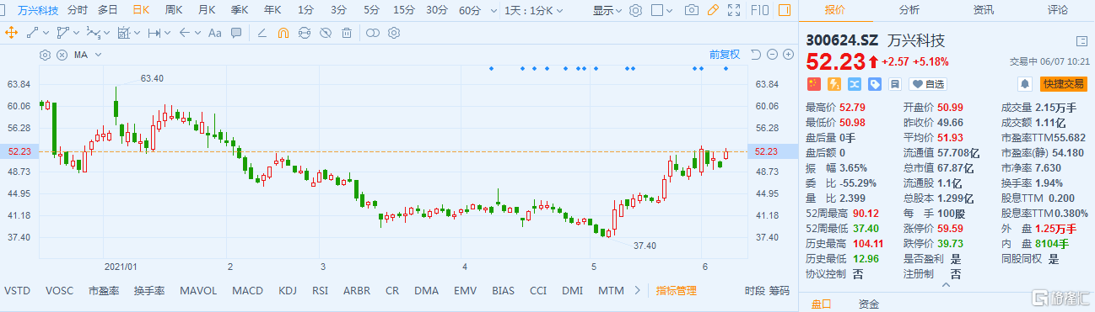Viewport: 1095px width, 312px height.
Task: Select the 月K monthly candlestick tab
Action: point(207,10)
